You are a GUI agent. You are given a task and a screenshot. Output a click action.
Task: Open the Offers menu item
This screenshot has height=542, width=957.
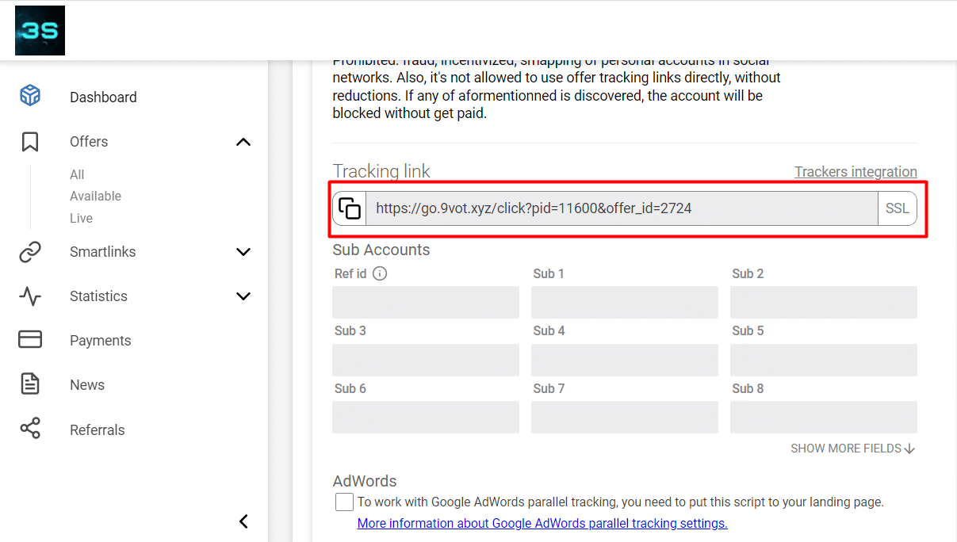pyautogui.click(x=89, y=142)
